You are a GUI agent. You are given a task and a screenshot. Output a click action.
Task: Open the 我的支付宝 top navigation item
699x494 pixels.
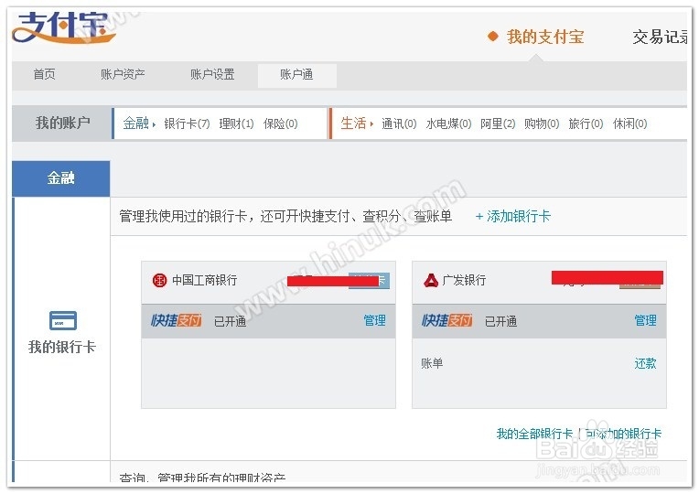545,37
